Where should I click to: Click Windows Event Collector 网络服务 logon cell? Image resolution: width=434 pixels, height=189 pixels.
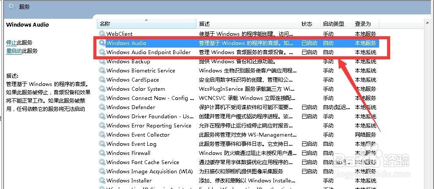365,134
